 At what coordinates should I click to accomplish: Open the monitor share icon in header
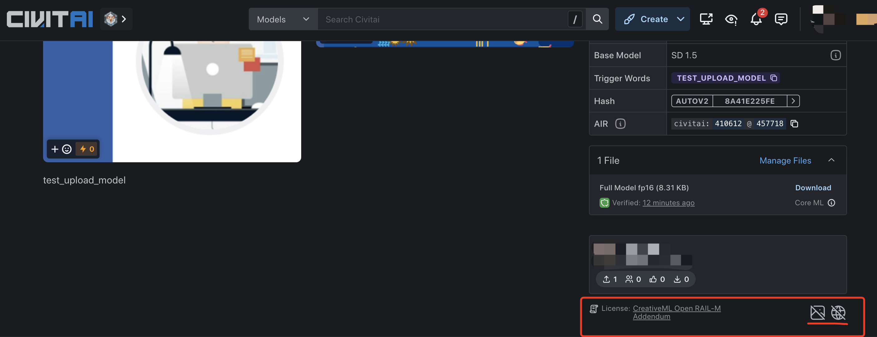coord(706,19)
